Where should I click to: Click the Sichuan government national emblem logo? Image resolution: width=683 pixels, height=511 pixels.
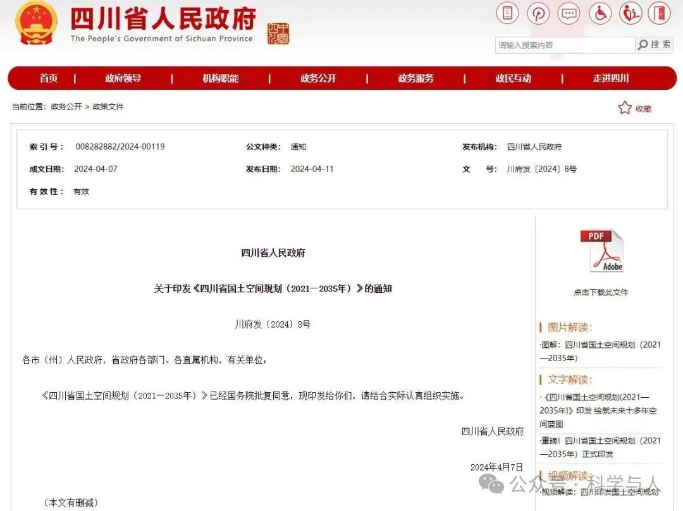[35, 24]
